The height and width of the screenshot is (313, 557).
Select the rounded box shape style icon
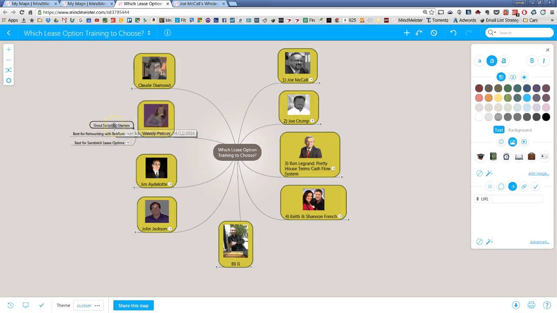click(524, 77)
